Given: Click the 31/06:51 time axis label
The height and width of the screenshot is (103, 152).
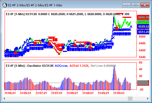Looking at the screenshot, I should (x=26, y=93).
